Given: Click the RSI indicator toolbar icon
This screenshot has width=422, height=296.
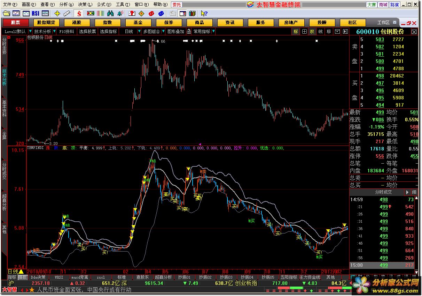Looking at the screenshot, I should click(35, 13).
